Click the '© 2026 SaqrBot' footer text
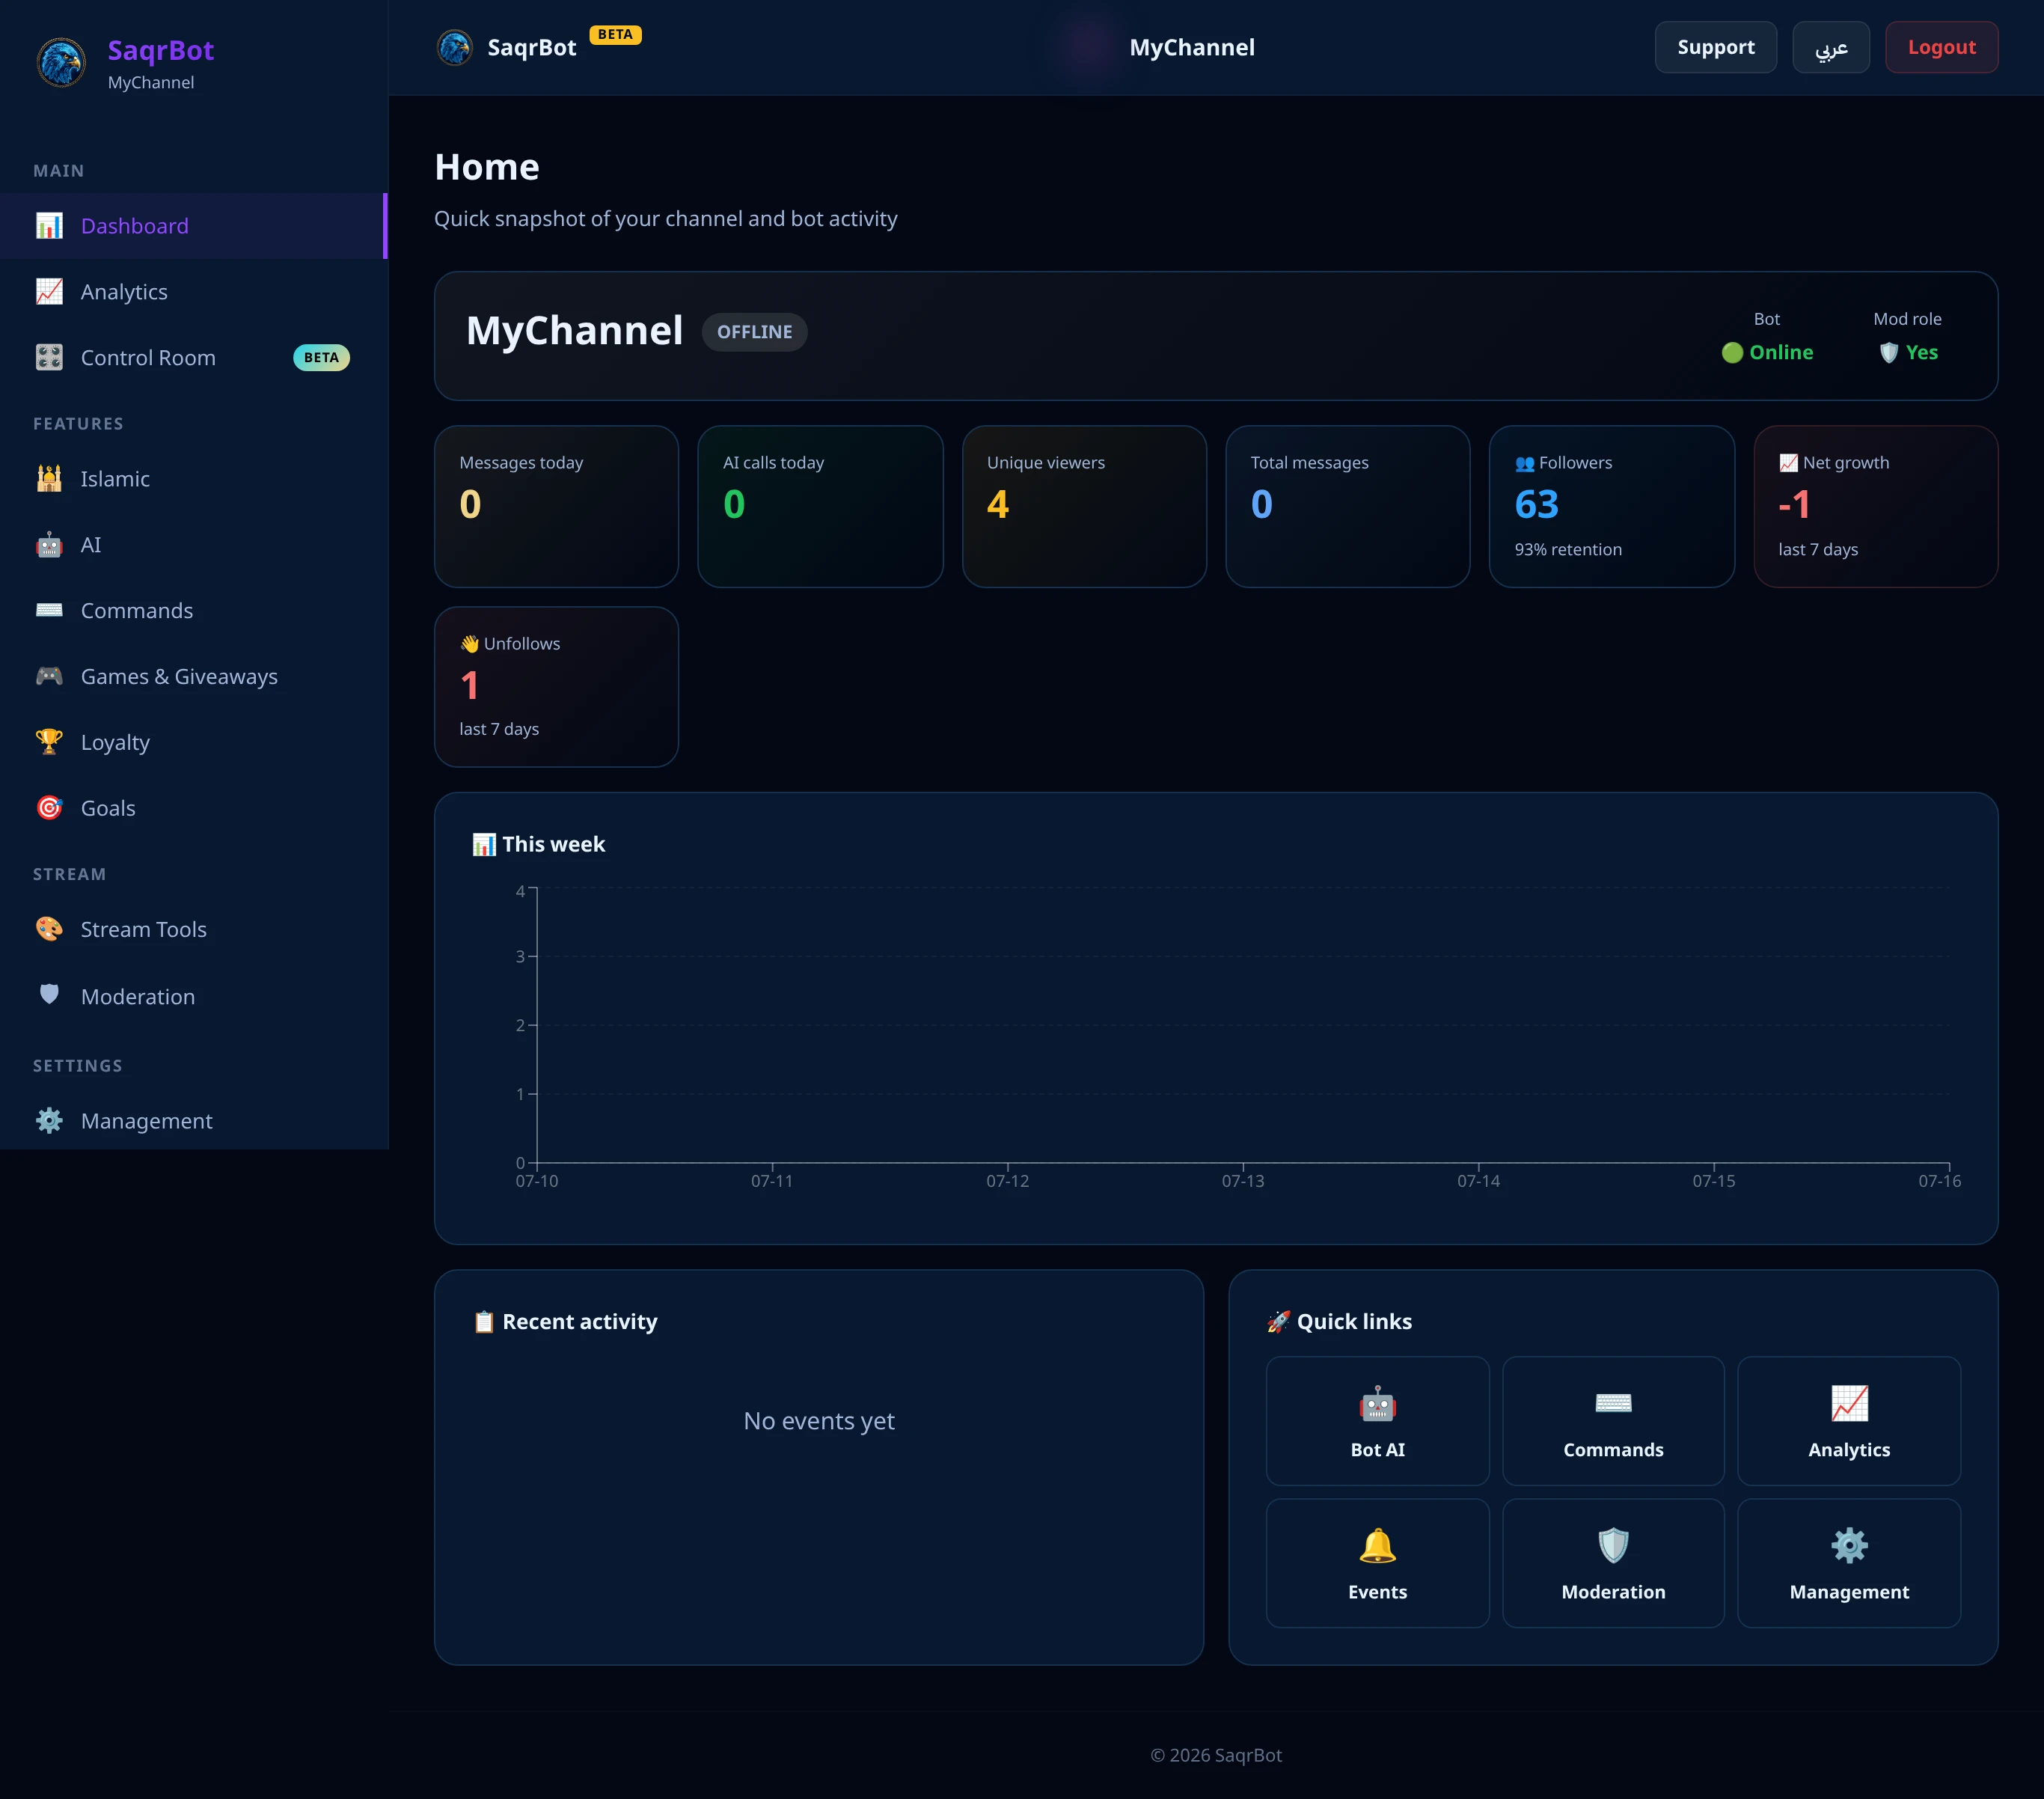 [1216, 1755]
